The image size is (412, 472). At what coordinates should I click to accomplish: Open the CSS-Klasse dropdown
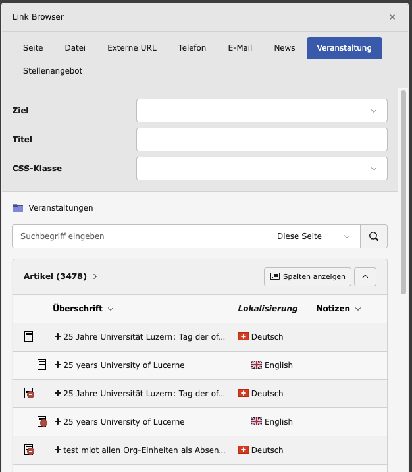[261, 169]
